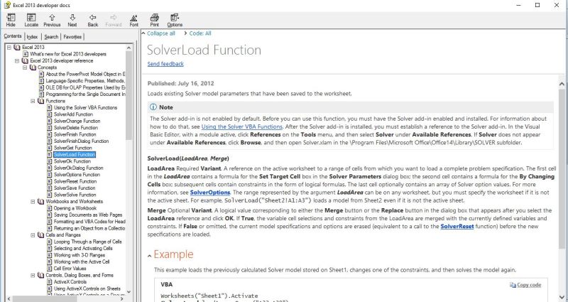568x302 pixels.
Task: Click article pane scroll up arrow
Action: click(x=562, y=84)
